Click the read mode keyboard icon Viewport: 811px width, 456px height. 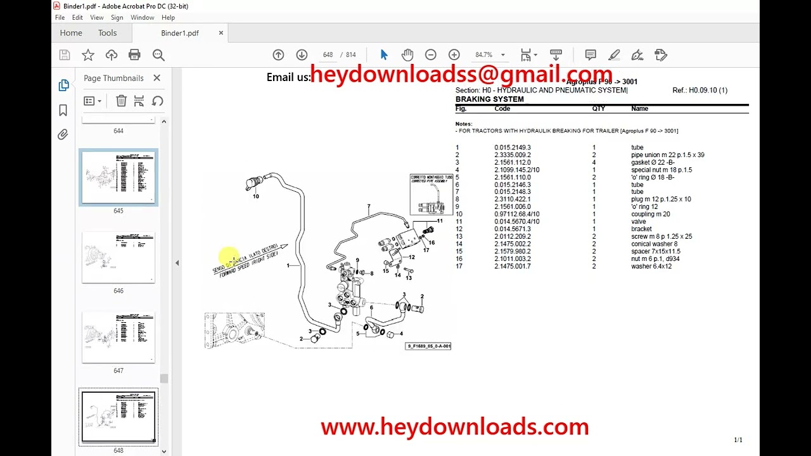[x=556, y=55]
